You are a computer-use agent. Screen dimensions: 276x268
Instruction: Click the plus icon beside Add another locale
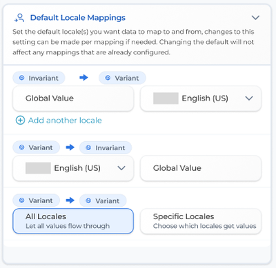click(x=20, y=121)
